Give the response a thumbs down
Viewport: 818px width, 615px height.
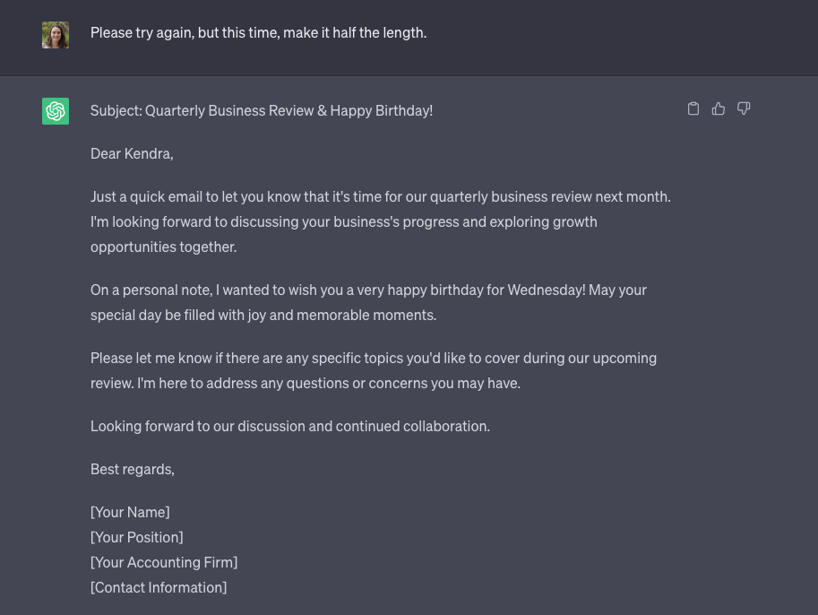[744, 108]
